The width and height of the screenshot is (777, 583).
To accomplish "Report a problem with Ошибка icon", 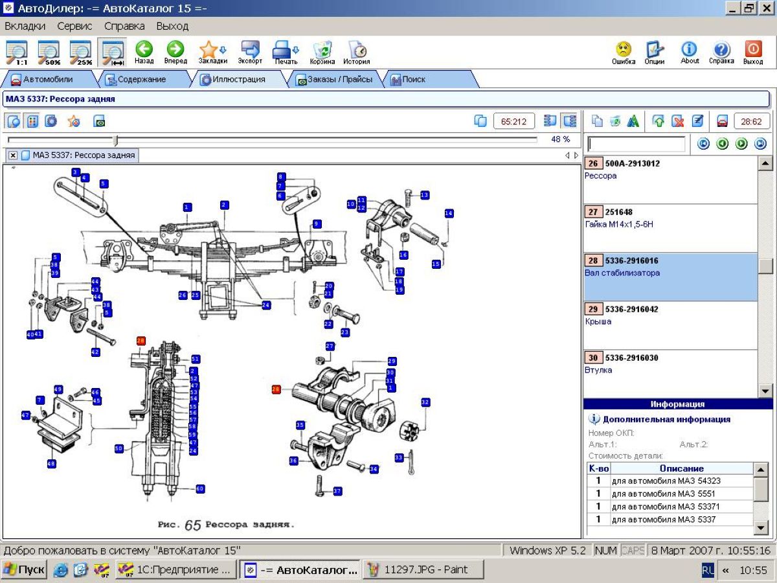I will click(624, 52).
